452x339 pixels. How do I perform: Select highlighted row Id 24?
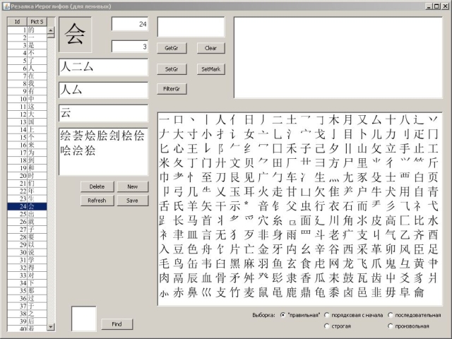pos(27,206)
